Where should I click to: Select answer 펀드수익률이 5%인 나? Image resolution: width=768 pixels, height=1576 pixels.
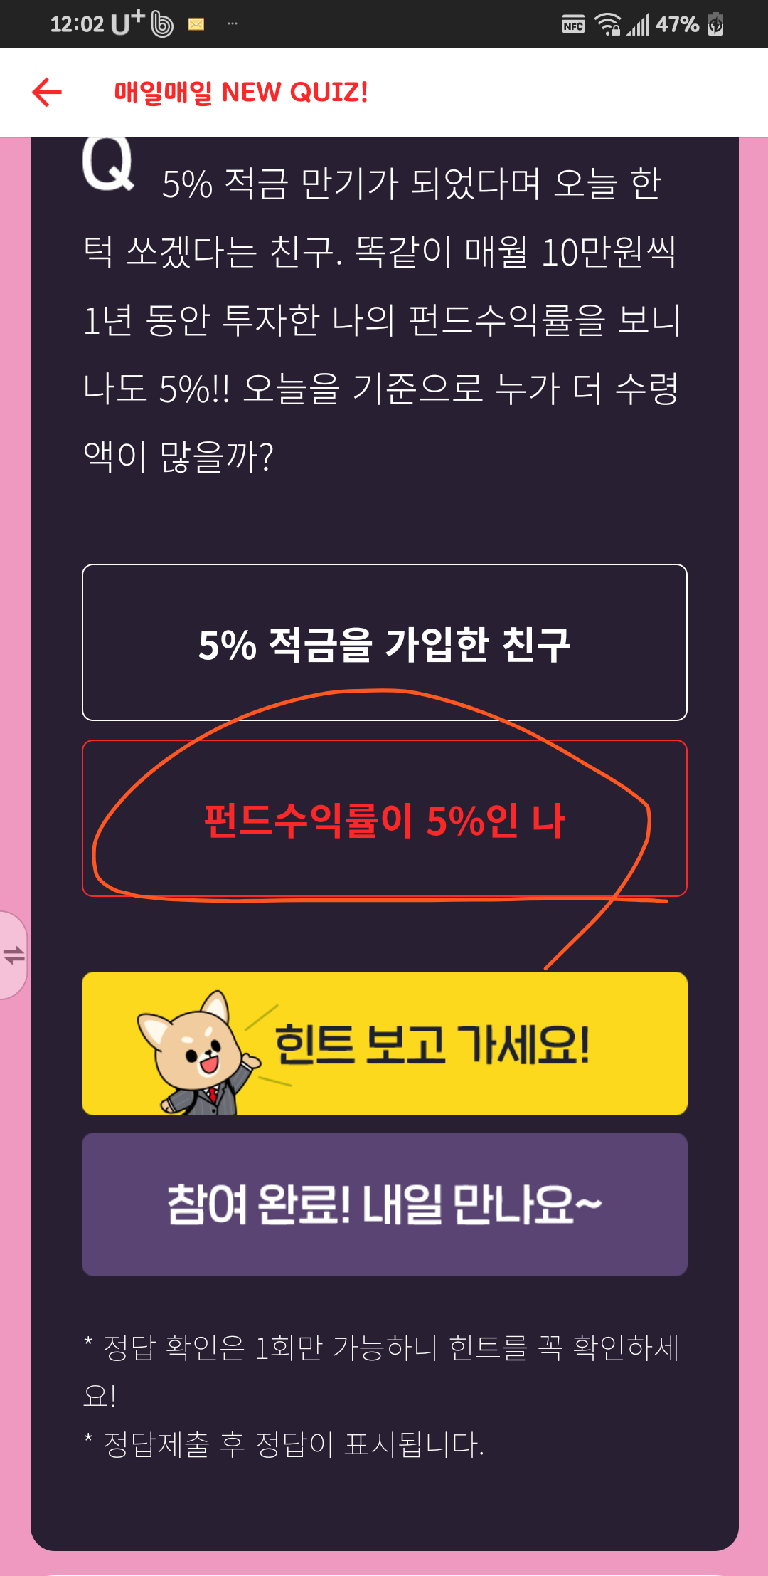tap(385, 819)
